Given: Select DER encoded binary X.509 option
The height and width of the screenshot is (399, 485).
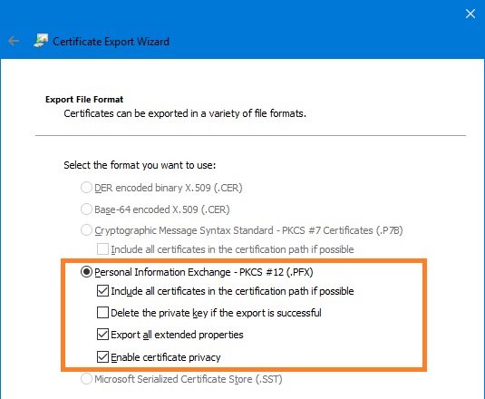Looking at the screenshot, I should click(86, 188).
